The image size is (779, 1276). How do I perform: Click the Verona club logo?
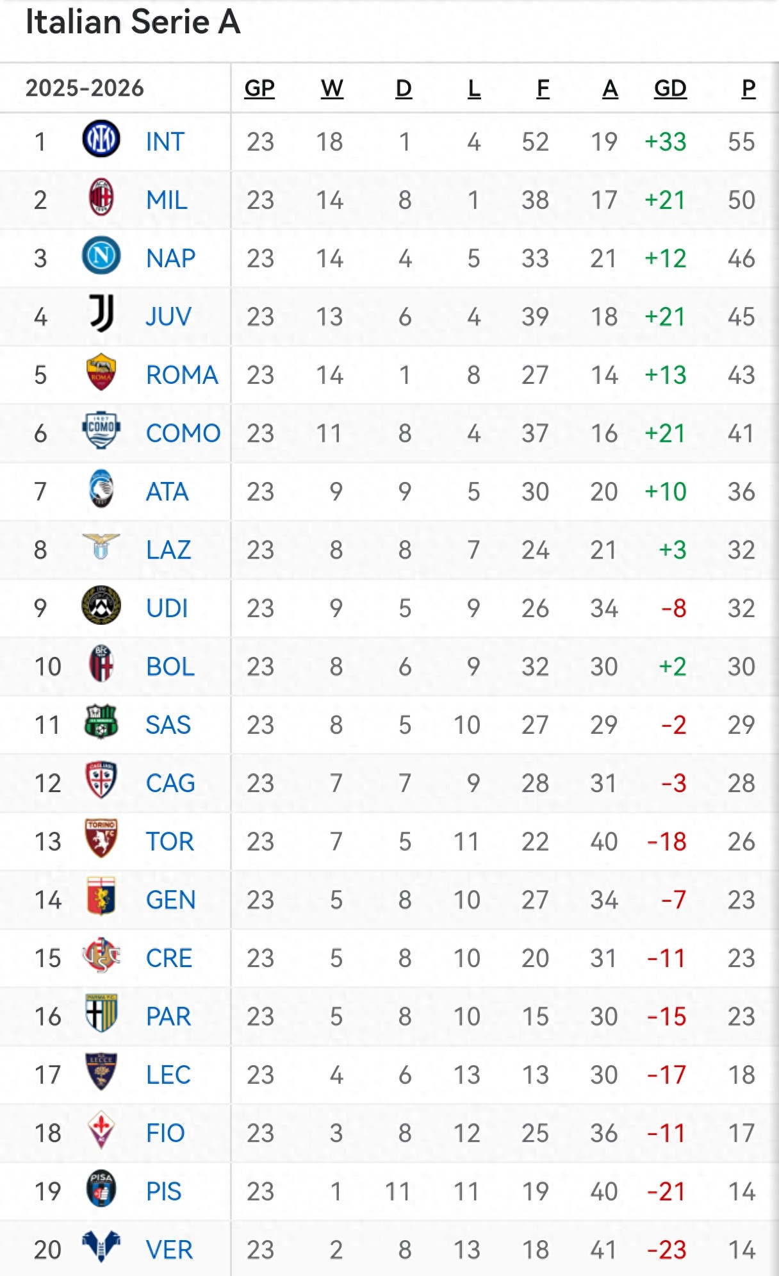pyautogui.click(x=101, y=1247)
